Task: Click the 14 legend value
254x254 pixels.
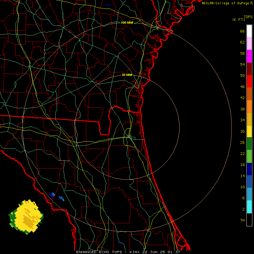Action: pyautogui.click(x=242, y=176)
